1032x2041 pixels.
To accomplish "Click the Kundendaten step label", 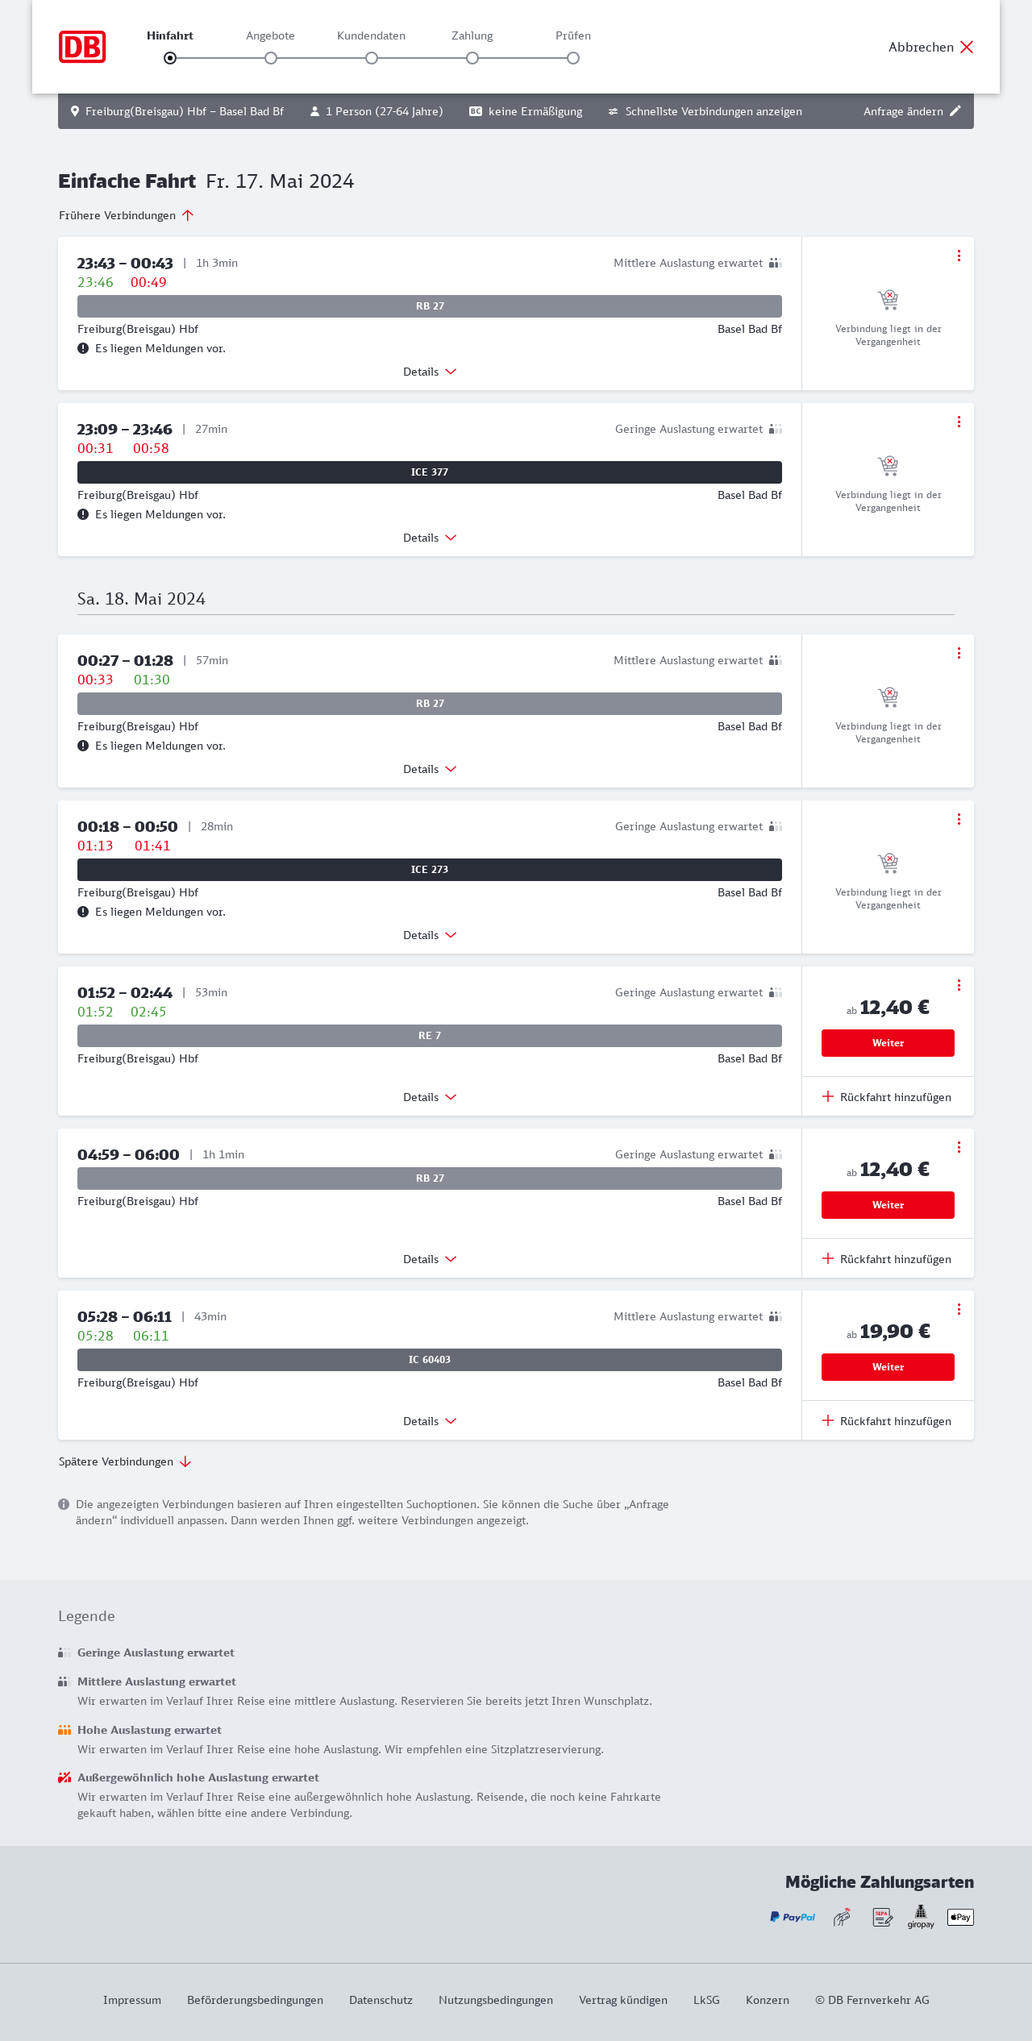I will click(x=371, y=35).
